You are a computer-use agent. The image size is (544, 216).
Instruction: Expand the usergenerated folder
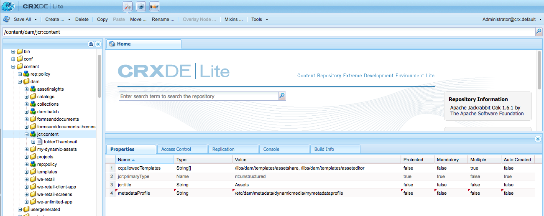[x=20, y=209]
